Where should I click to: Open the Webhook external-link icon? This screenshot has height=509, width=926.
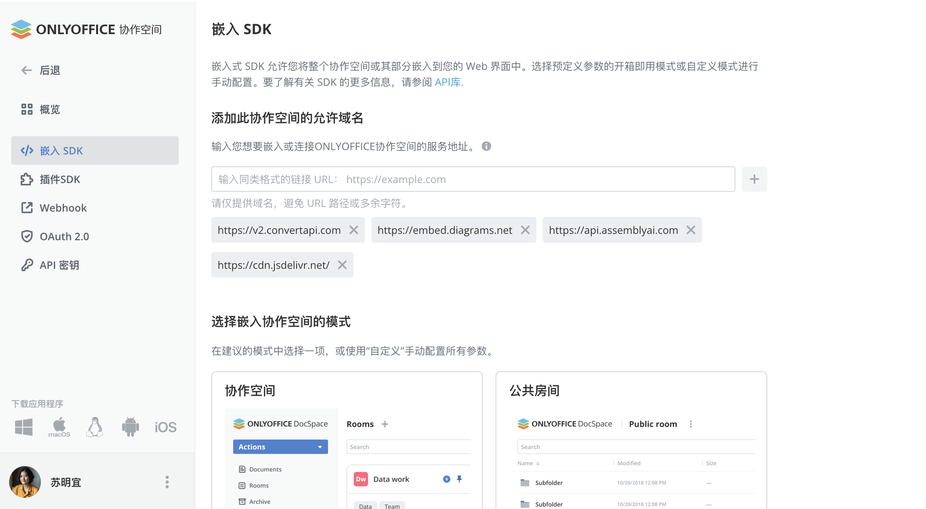(x=27, y=208)
